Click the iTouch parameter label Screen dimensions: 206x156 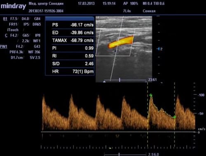[x=13, y=30]
